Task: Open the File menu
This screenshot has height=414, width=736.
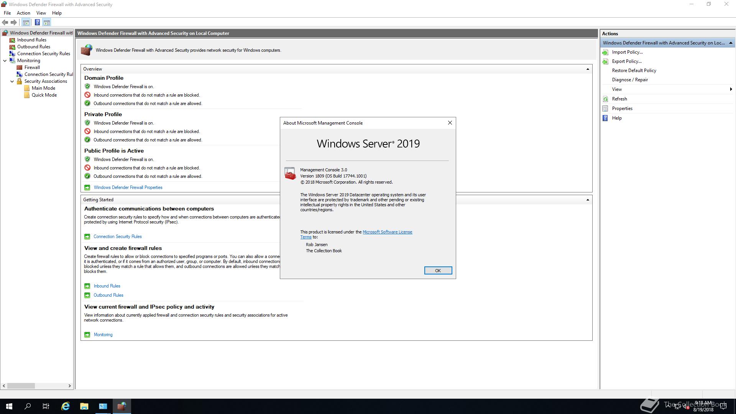Action: pyautogui.click(x=7, y=13)
